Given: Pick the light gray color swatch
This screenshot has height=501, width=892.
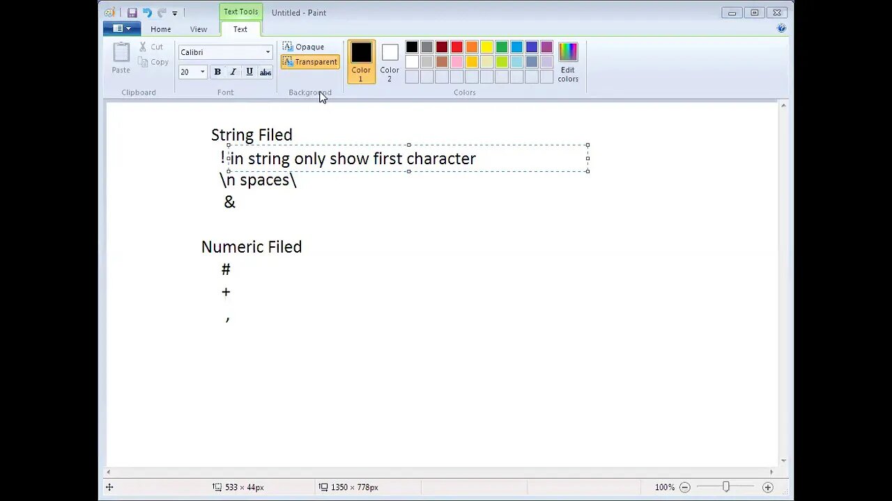Looking at the screenshot, I should click(427, 62).
